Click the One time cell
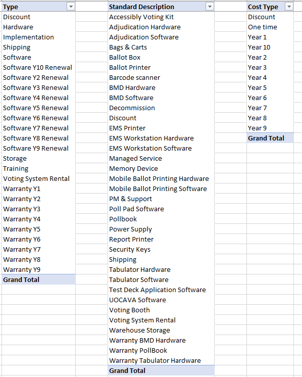 [270, 27]
